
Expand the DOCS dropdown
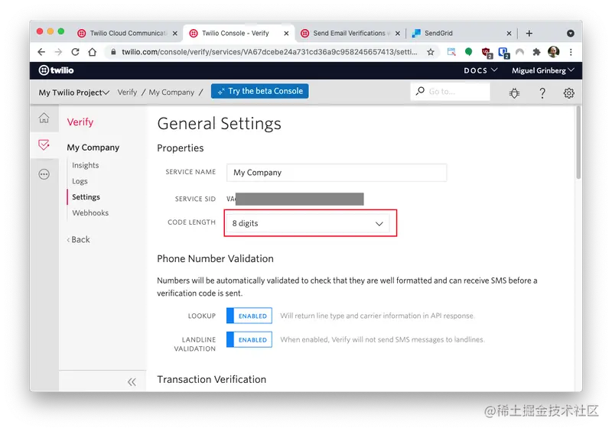click(480, 70)
